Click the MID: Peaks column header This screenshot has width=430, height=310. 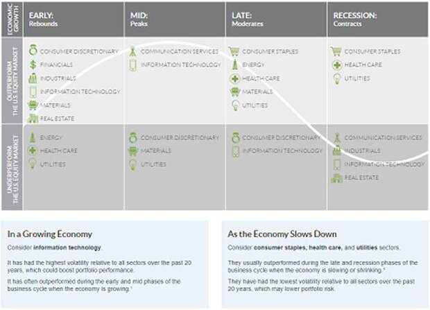[x=175, y=19]
